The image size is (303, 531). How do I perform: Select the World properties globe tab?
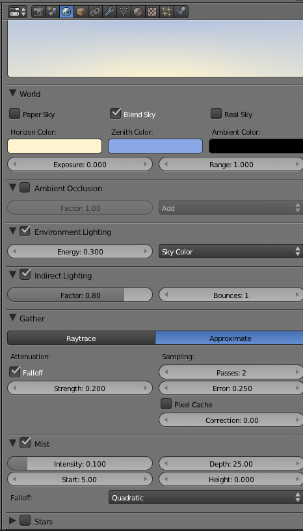[x=67, y=12]
